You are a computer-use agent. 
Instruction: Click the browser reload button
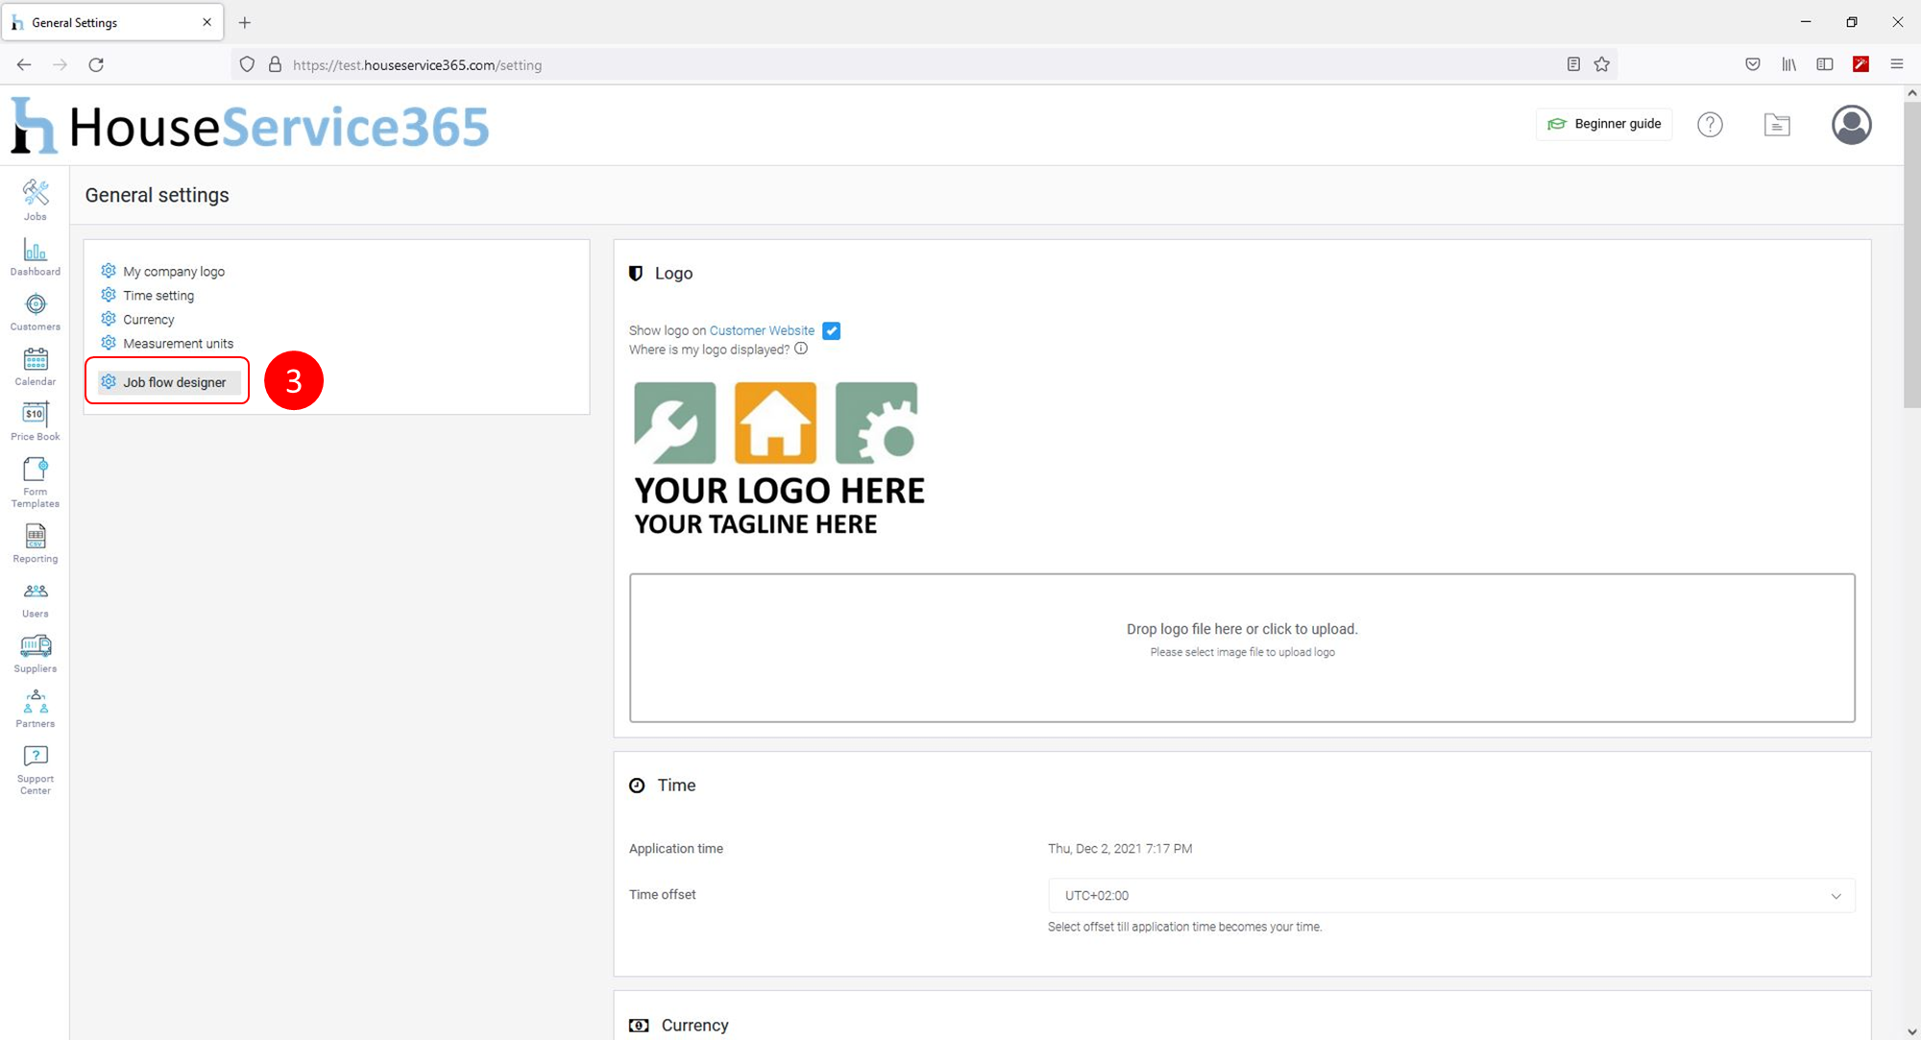96,64
